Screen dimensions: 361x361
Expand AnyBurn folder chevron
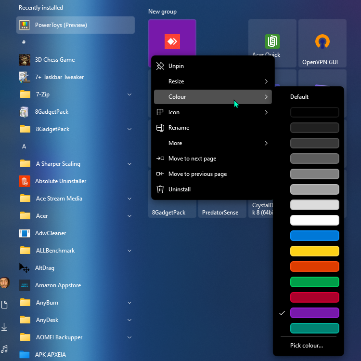tap(129, 303)
